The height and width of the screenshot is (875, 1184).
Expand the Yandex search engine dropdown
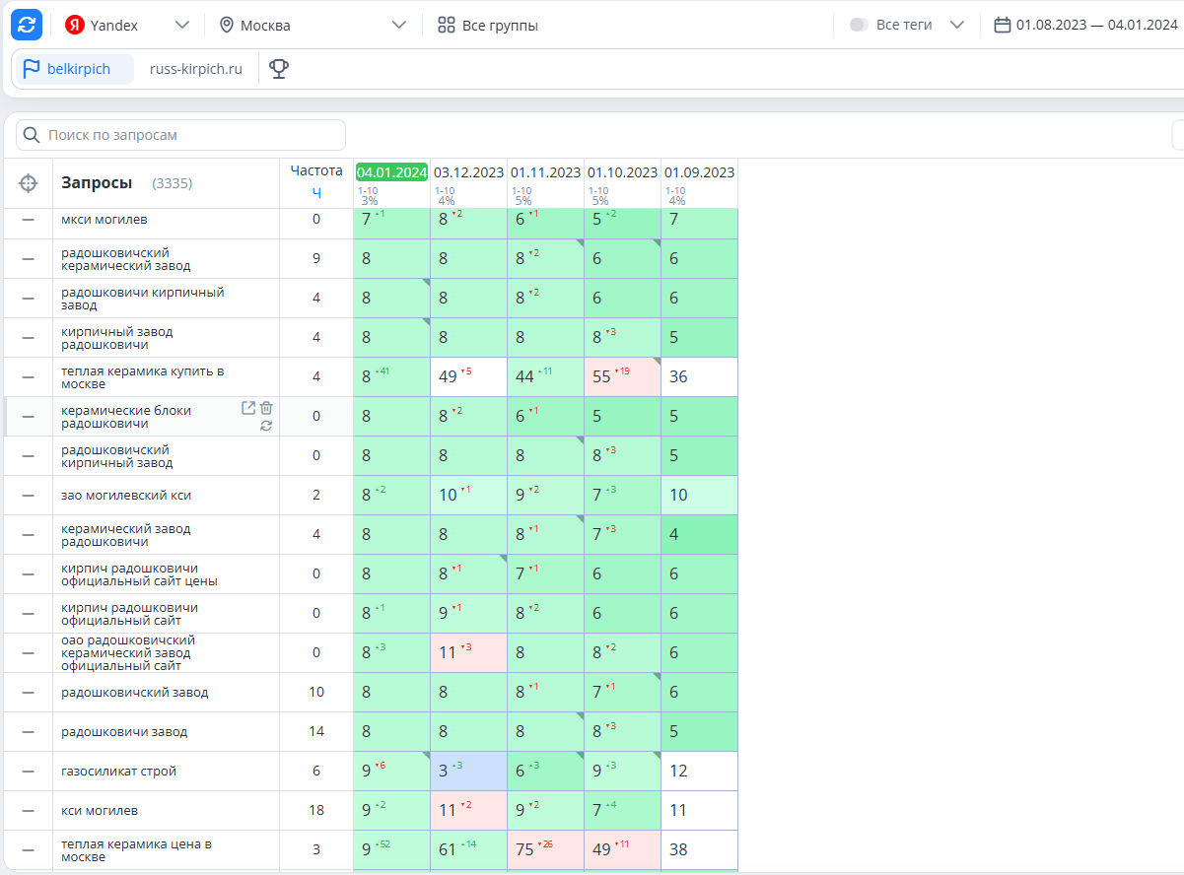tap(181, 25)
